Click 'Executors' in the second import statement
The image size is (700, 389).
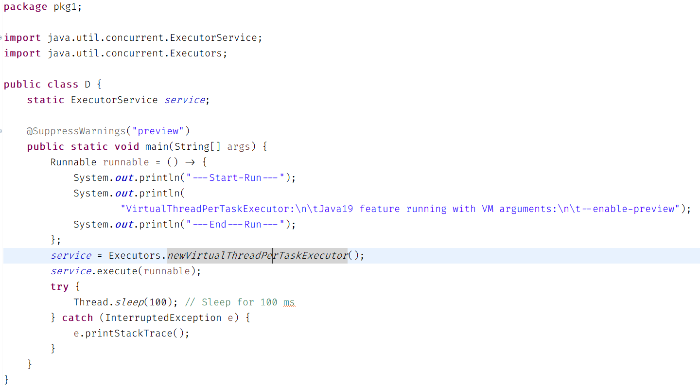point(196,53)
